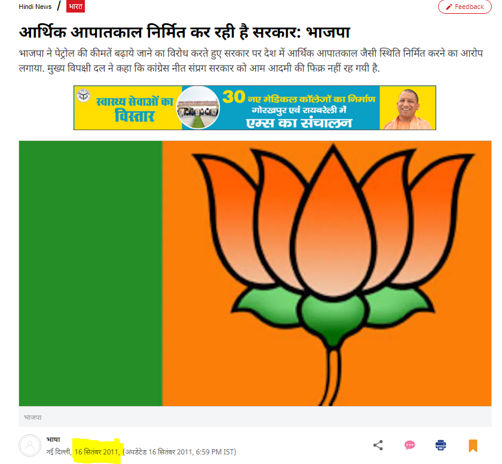Click the author avatar circle icon
This screenshot has width=502, height=464.
tap(30, 445)
